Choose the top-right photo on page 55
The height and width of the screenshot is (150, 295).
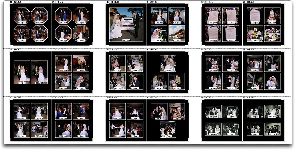coord(81,63)
